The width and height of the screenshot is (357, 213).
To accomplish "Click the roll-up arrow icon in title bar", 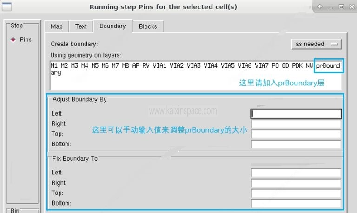I will coord(320,7).
